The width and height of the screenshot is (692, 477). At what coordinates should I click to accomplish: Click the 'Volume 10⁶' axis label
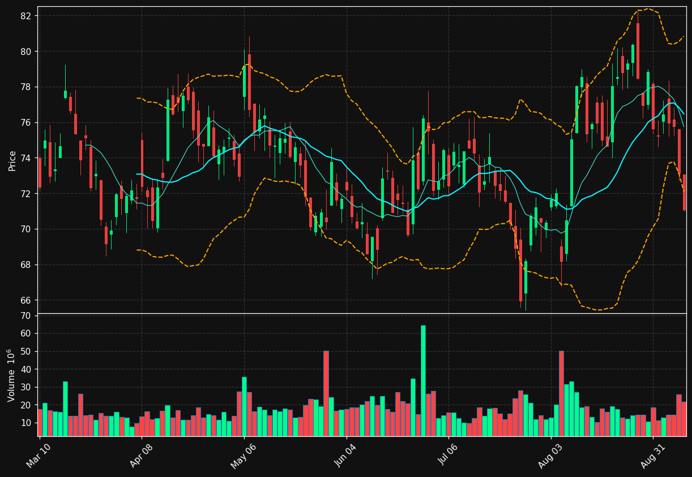coord(11,375)
